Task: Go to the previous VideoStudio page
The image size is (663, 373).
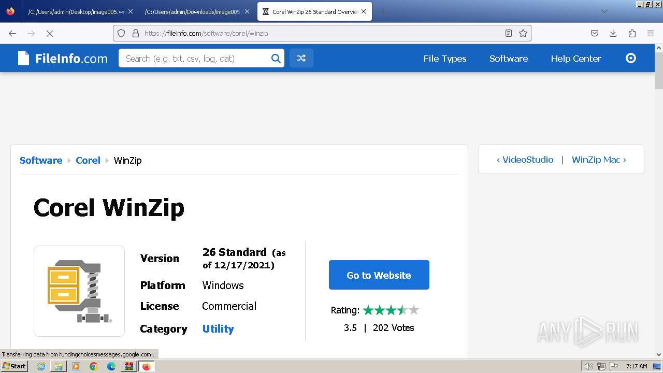Action: tap(525, 160)
